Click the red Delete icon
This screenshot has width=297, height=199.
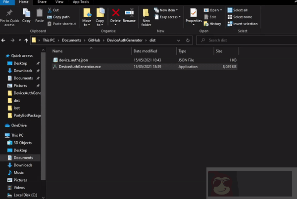(115, 13)
